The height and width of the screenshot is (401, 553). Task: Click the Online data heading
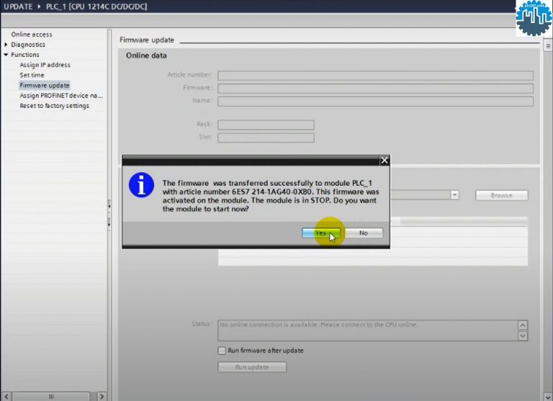point(146,55)
